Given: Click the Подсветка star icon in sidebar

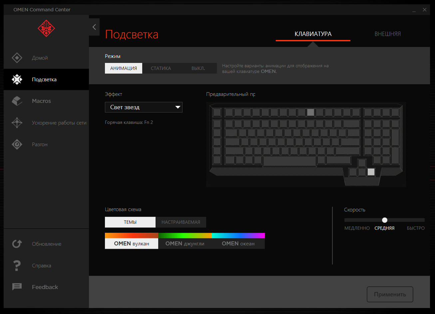Looking at the screenshot, I should [x=17, y=79].
